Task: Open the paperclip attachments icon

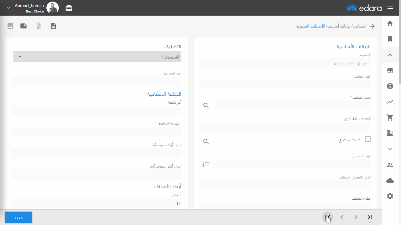Action: pyautogui.click(x=39, y=26)
